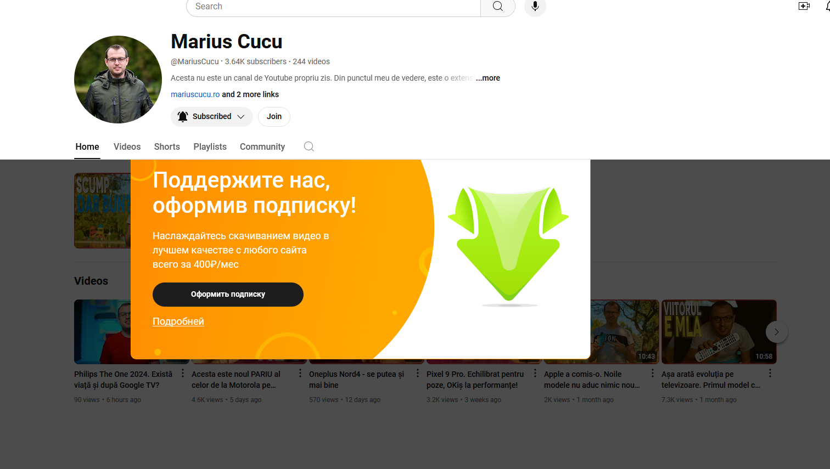Switch to the Videos tab

tap(127, 146)
